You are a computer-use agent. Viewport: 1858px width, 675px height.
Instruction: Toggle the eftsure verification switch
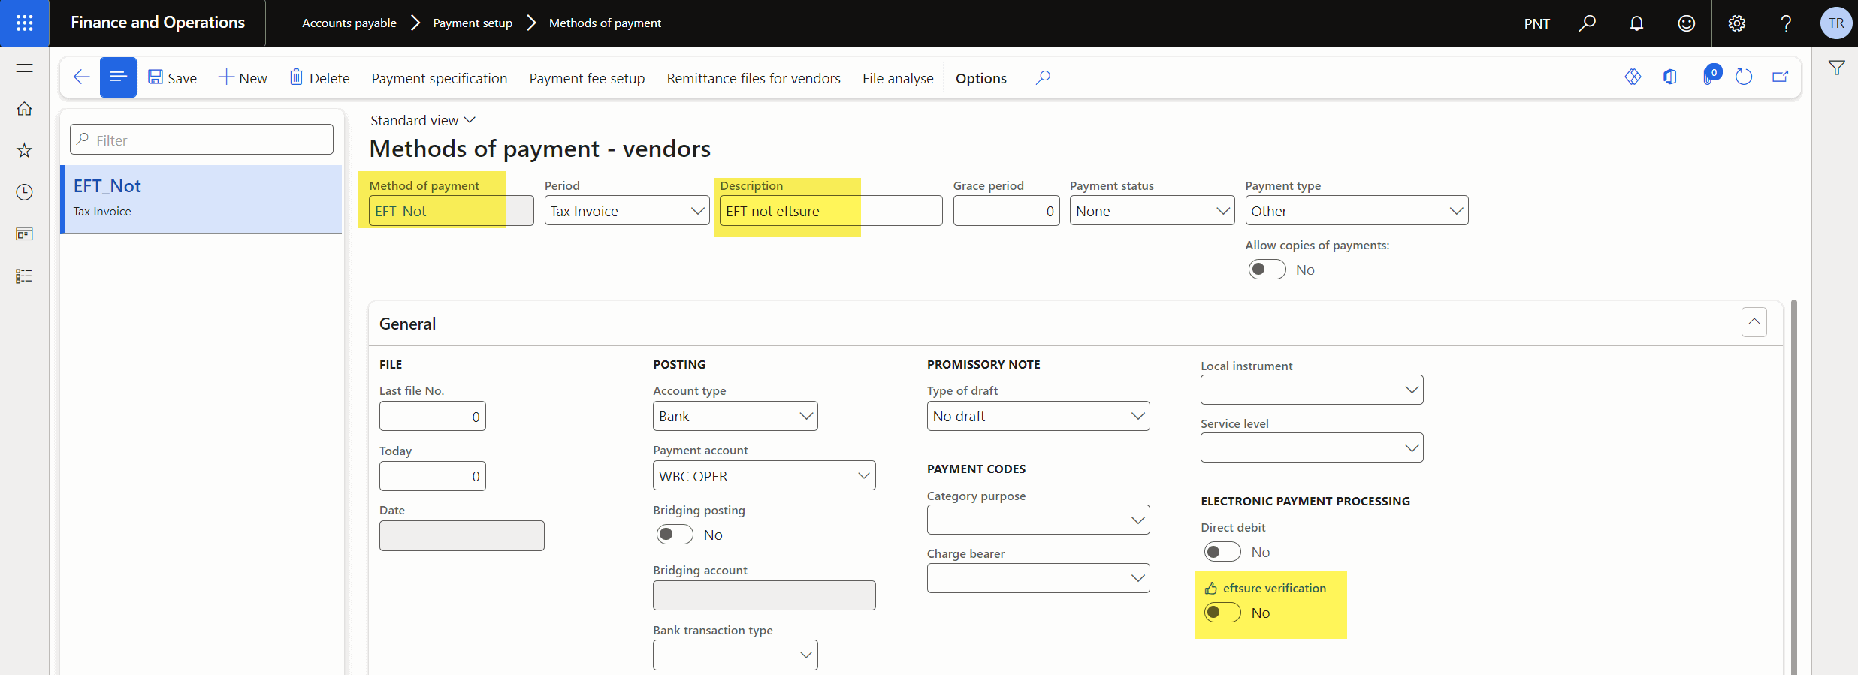pos(1222,613)
